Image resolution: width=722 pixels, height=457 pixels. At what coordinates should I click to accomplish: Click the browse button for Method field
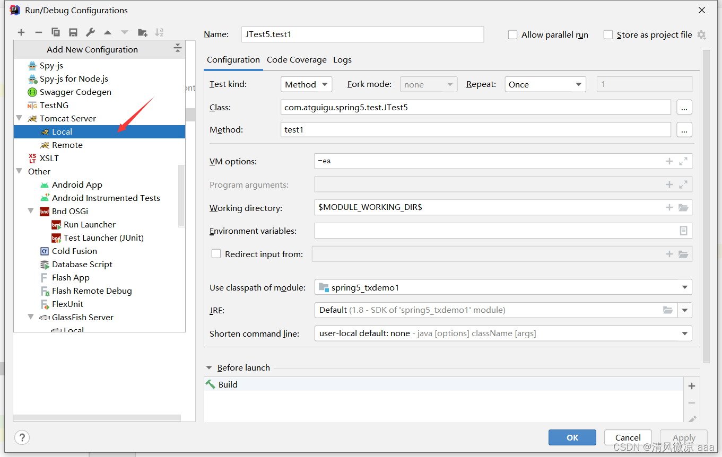pos(684,130)
